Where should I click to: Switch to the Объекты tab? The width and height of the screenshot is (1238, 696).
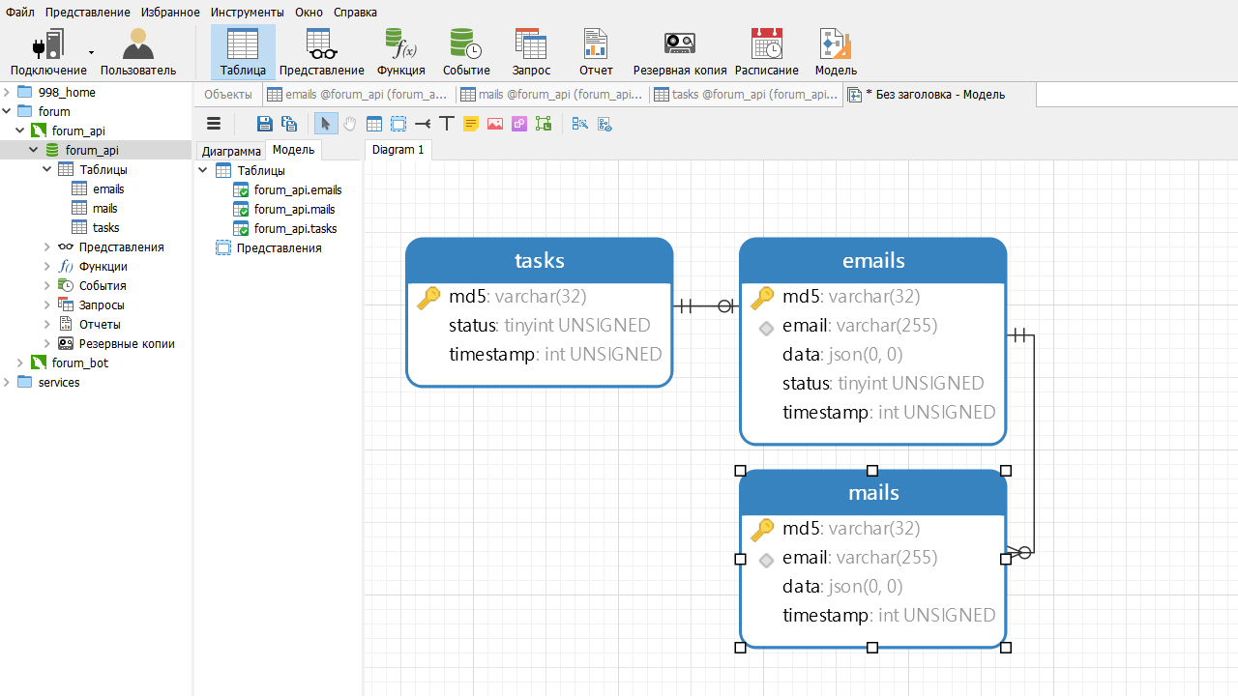(x=228, y=94)
